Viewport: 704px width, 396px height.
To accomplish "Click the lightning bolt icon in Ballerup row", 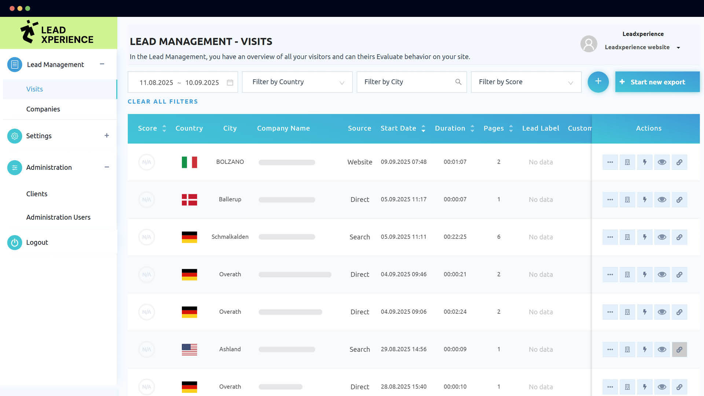I will point(645,199).
